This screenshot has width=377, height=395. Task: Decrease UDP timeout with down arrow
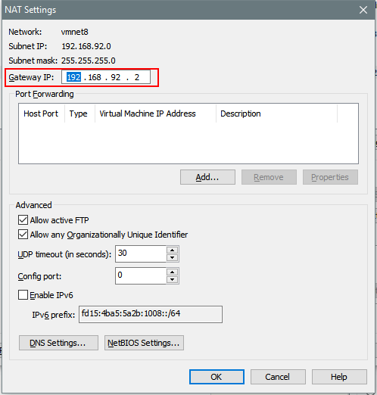[x=173, y=257]
